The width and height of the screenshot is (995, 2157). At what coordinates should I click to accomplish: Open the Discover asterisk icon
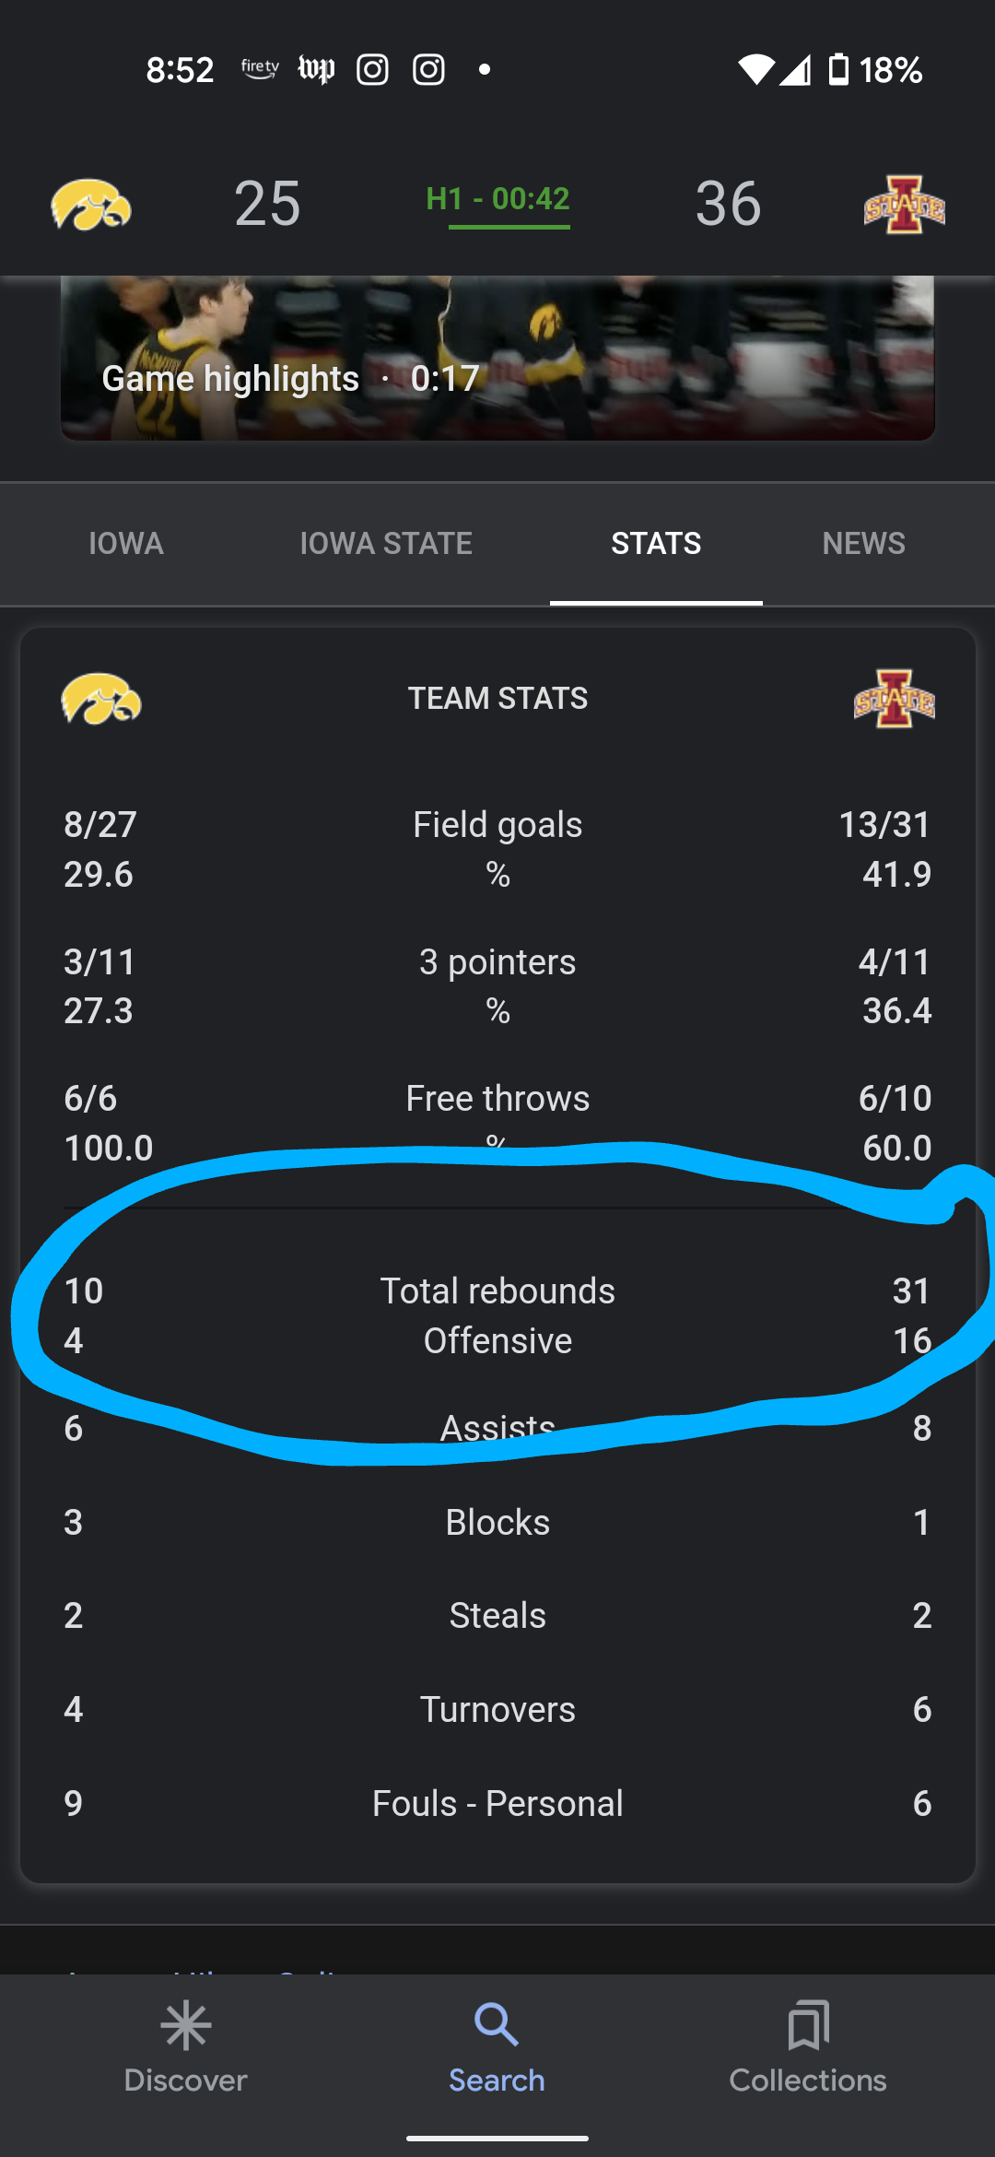pyautogui.click(x=185, y=2025)
